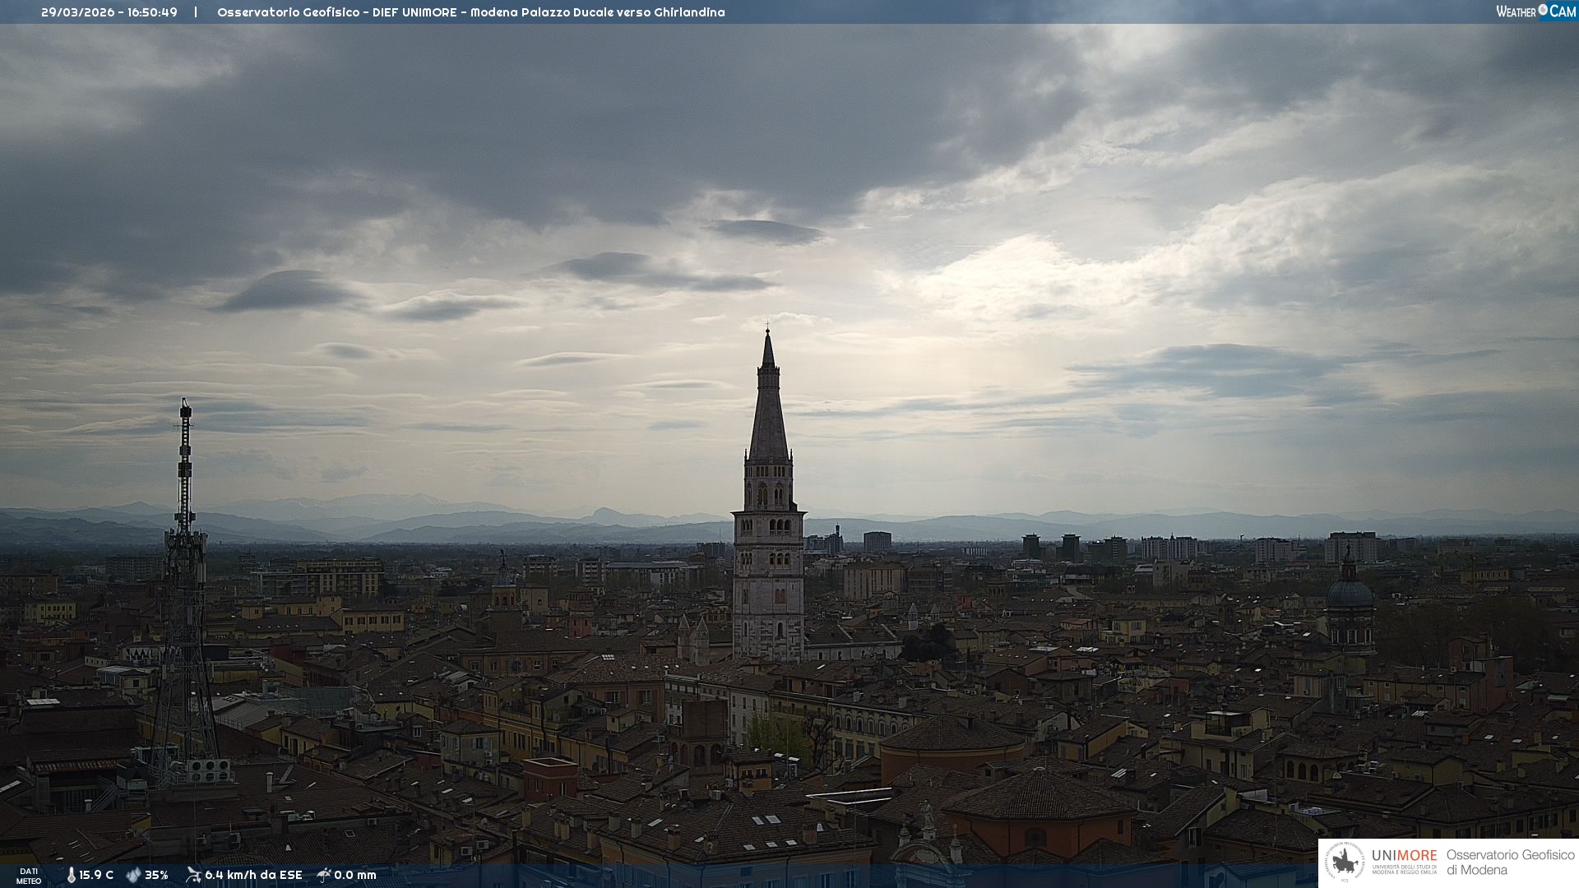Click the UNIMORE wordmark text
Image resolution: width=1579 pixels, height=888 pixels.
[x=1404, y=855]
